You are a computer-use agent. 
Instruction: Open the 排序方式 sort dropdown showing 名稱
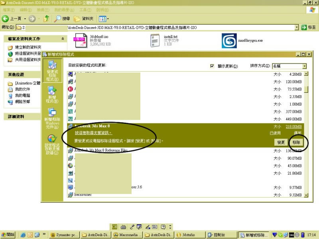[289, 66]
